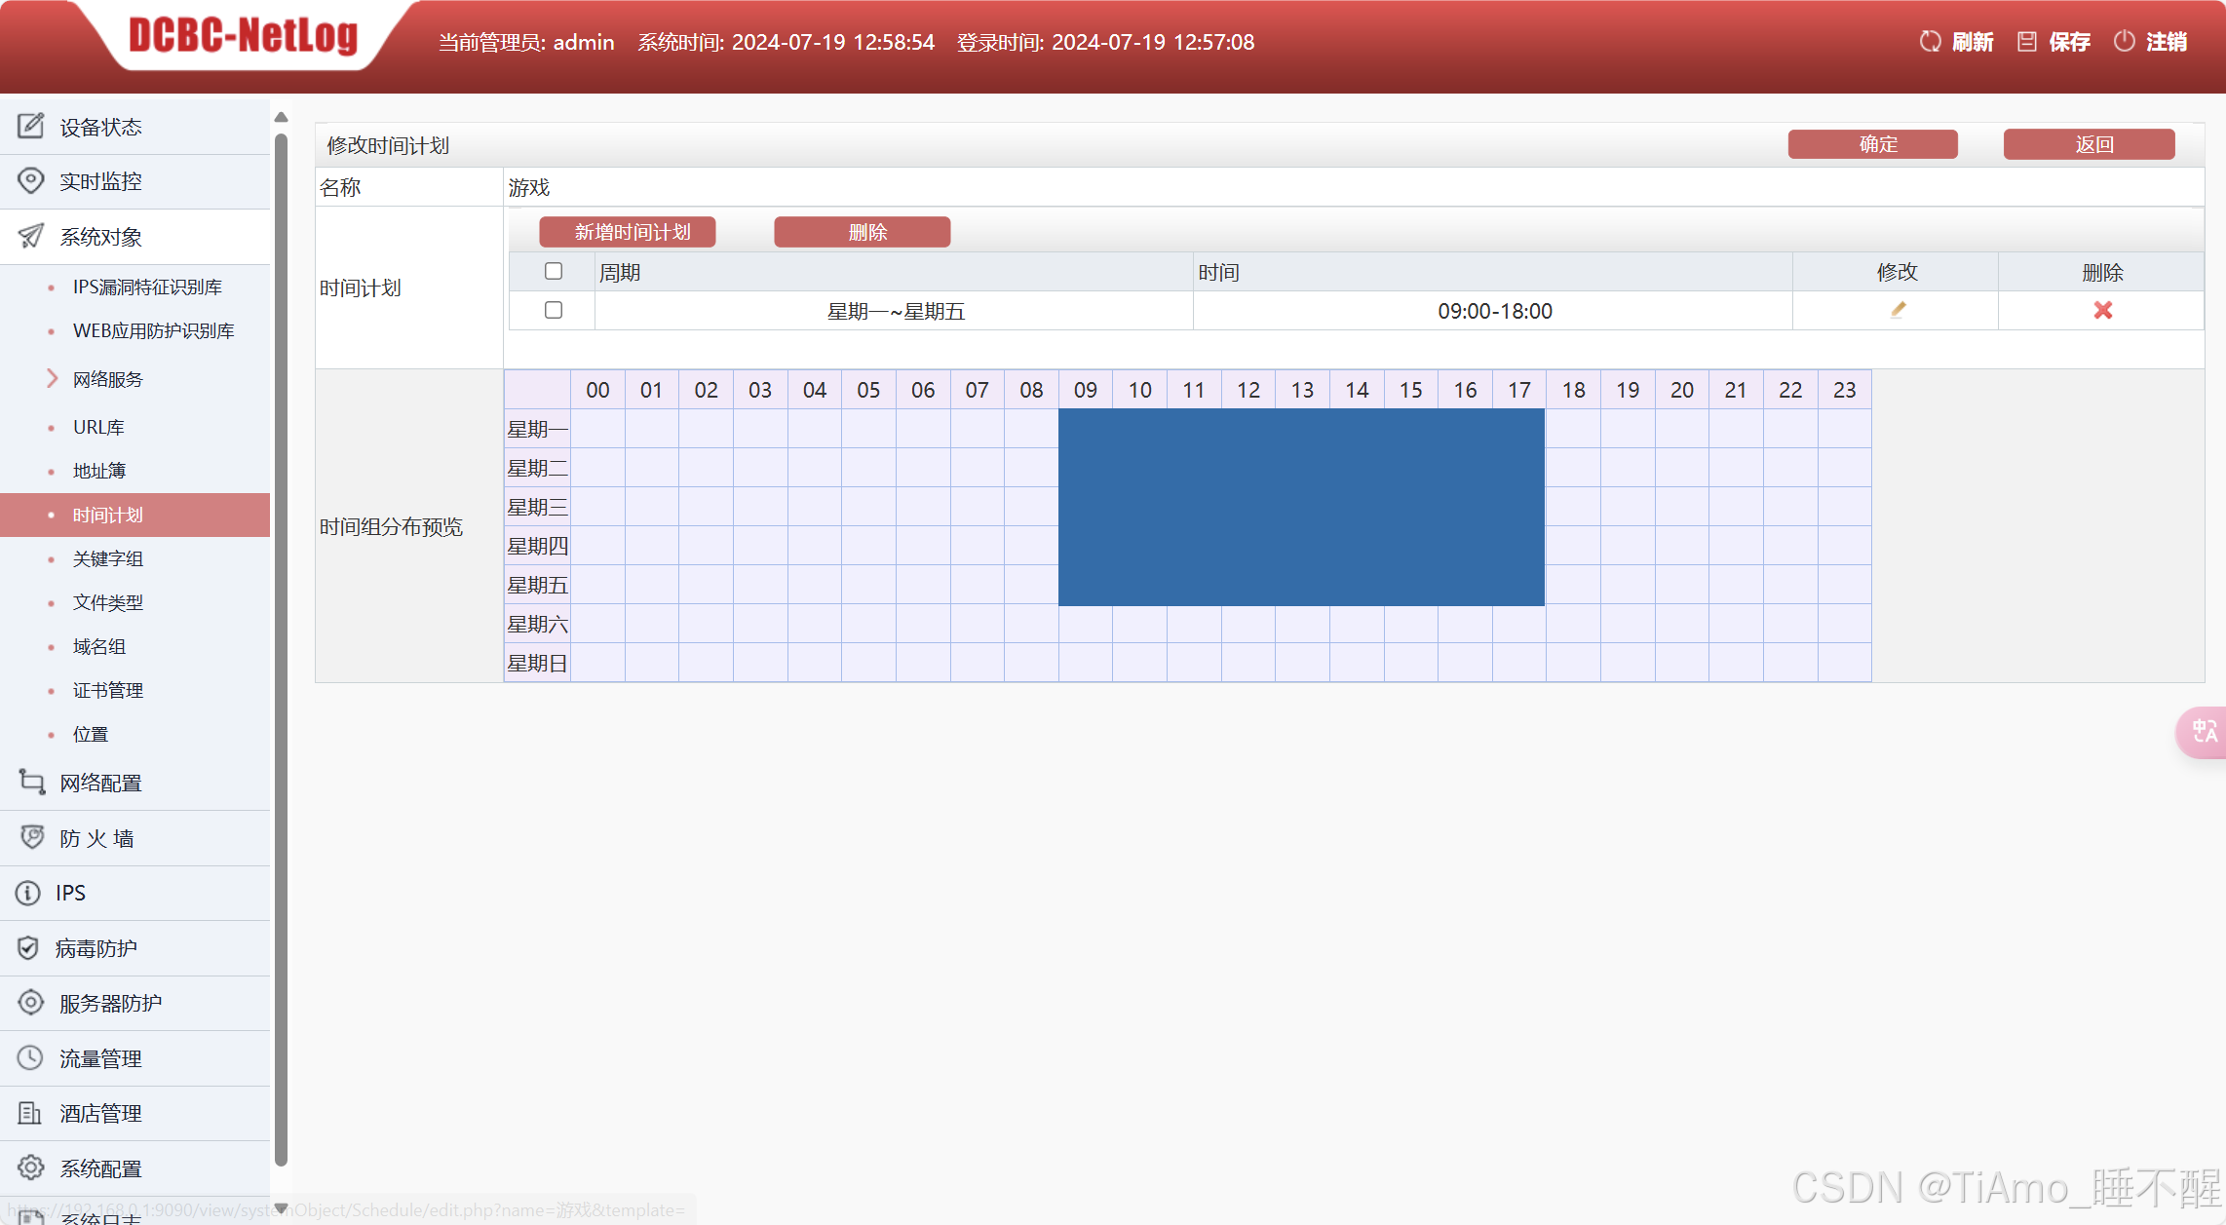2226x1225 pixels.
Task: Click the 09:00-18:00 time cell
Action: pyautogui.click(x=1493, y=311)
